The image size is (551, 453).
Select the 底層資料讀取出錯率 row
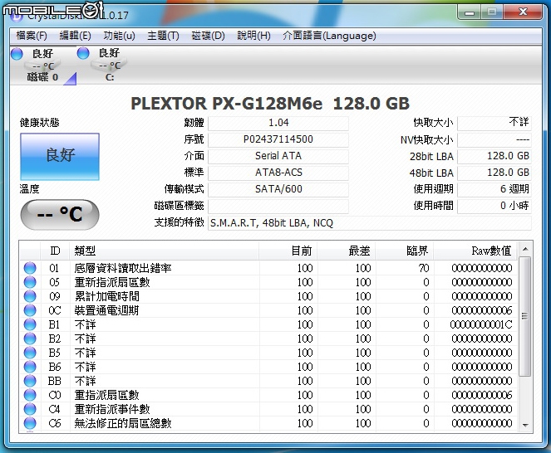268,268
